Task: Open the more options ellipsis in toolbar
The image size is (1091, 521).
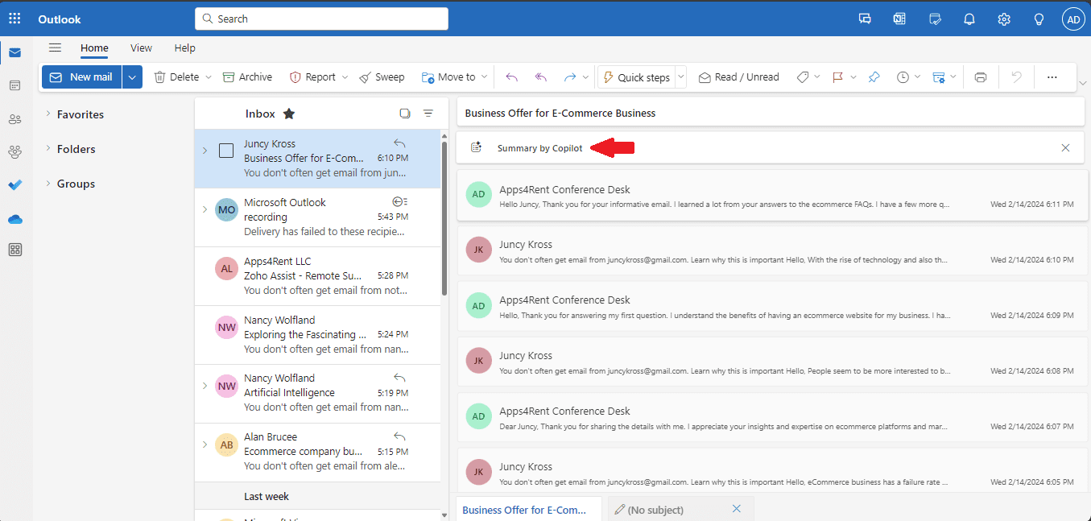Action: (1052, 77)
